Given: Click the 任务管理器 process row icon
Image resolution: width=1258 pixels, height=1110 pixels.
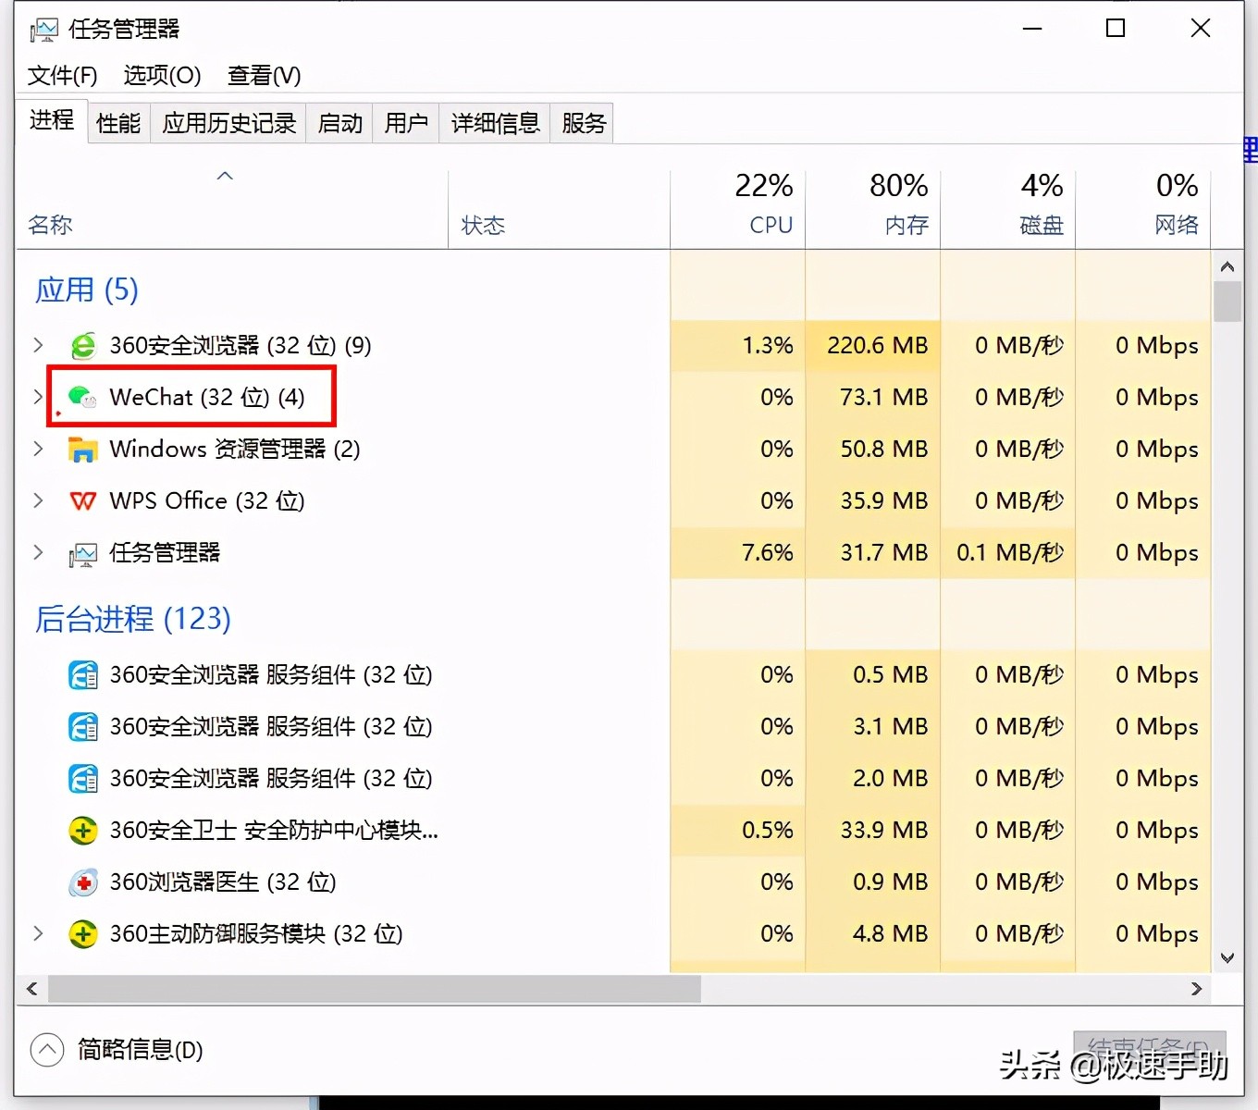Looking at the screenshot, I should 83,553.
